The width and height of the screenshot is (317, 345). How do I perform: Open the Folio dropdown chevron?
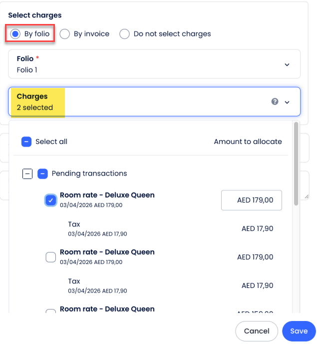pos(287,64)
